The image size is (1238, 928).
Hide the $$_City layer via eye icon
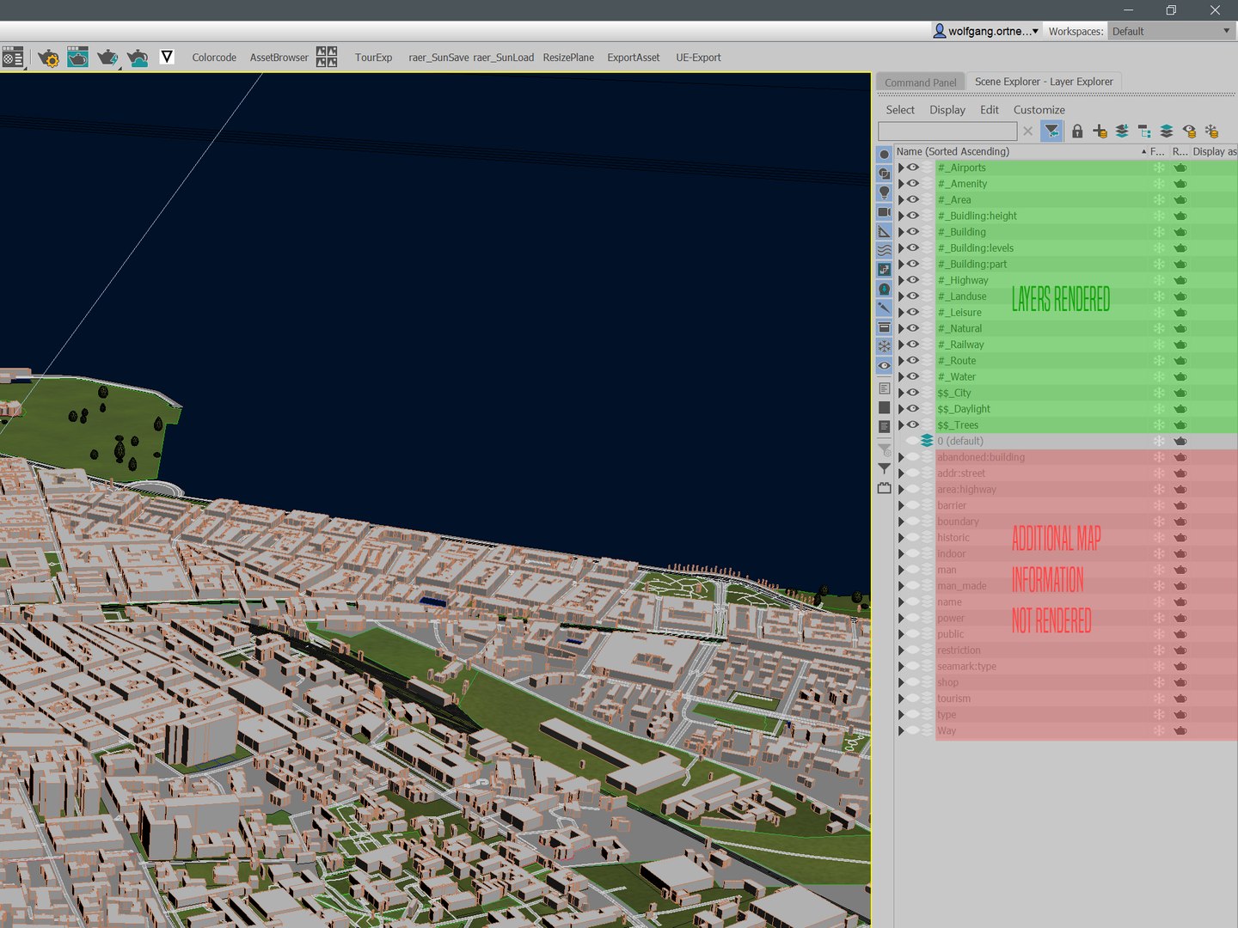click(x=913, y=393)
